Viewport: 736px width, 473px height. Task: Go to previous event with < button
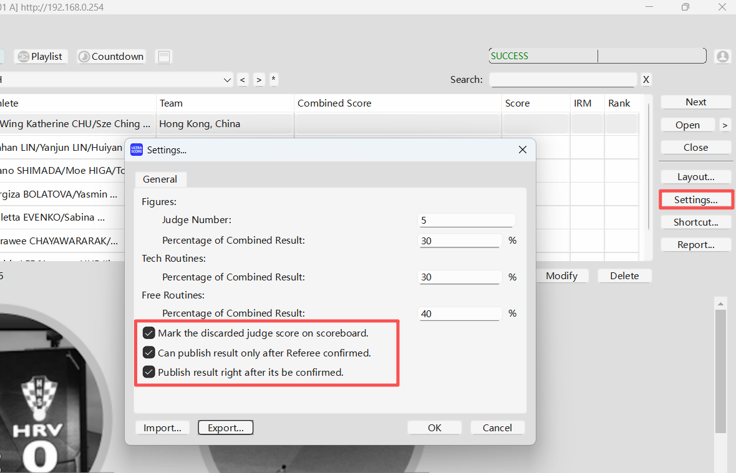(x=243, y=80)
